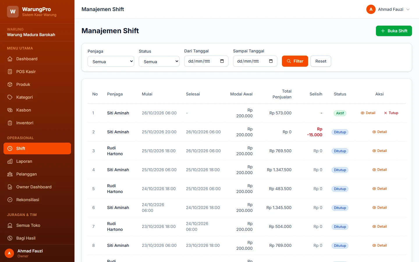Click the Pelanggan people icon in sidebar
The height and width of the screenshot is (262, 419).
(x=10, y=174)
